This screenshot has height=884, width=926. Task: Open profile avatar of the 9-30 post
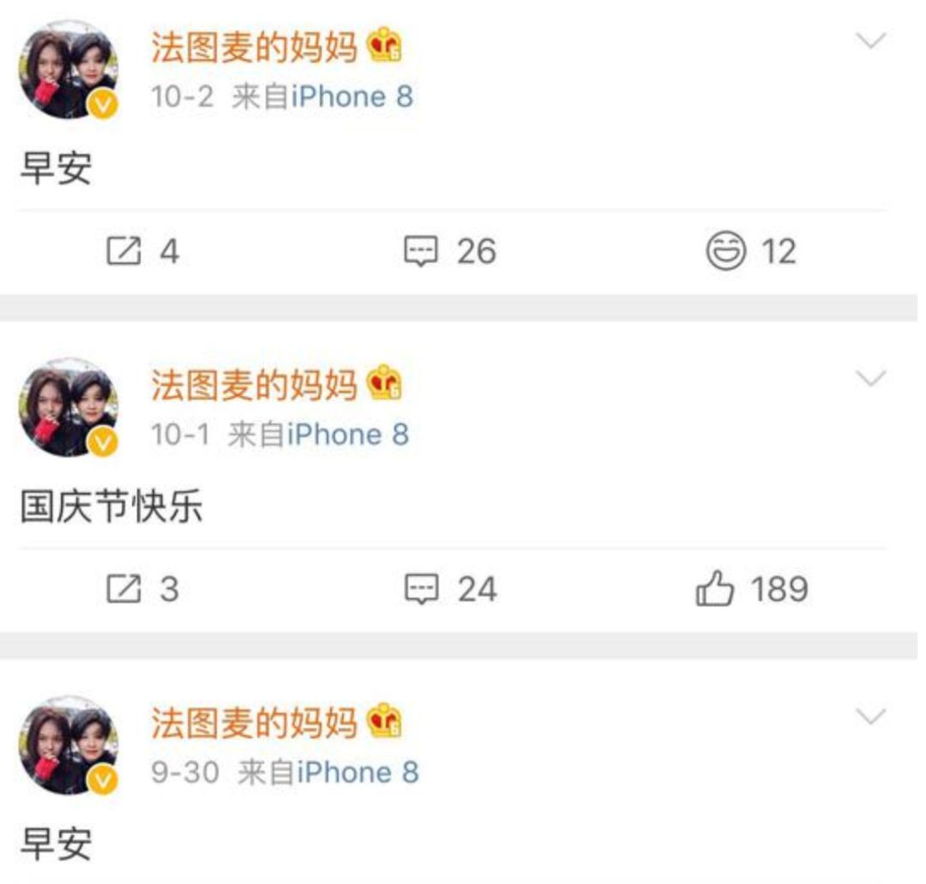69,745
